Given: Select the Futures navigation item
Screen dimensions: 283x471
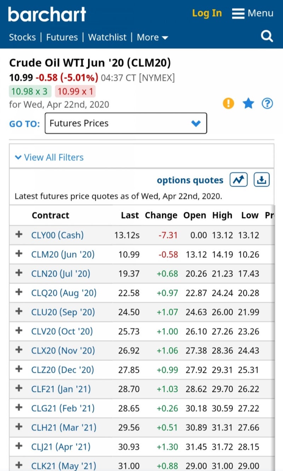Looking at the screenshot, I should (62, 37).
